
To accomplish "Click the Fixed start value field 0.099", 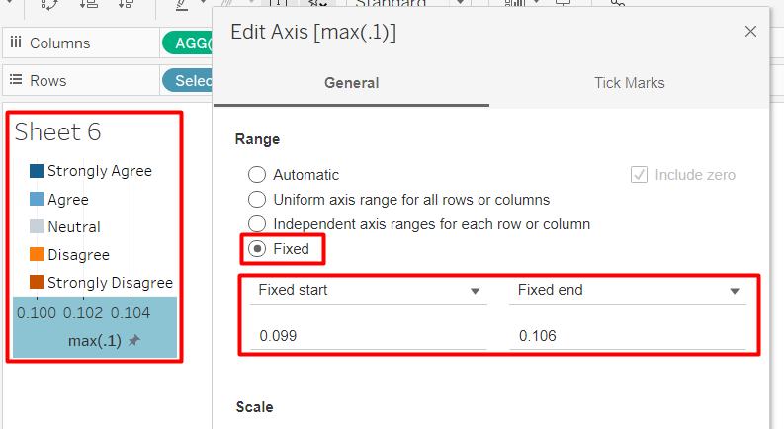I will 369,335.
